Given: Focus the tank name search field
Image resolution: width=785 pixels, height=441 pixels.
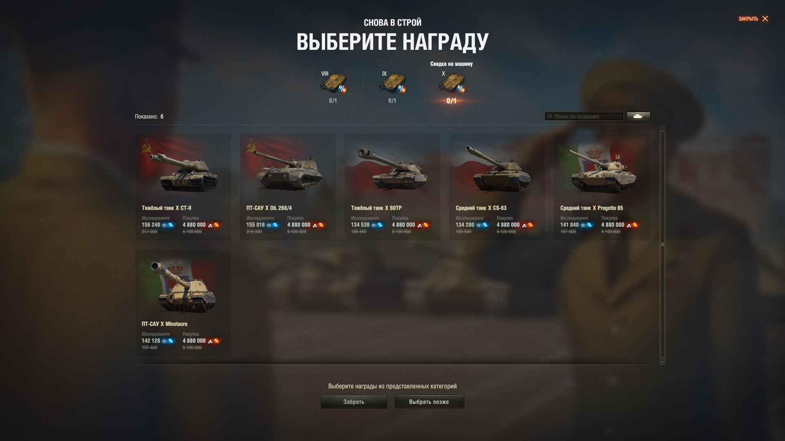Looking at the screenshot, I should [584, 116].
